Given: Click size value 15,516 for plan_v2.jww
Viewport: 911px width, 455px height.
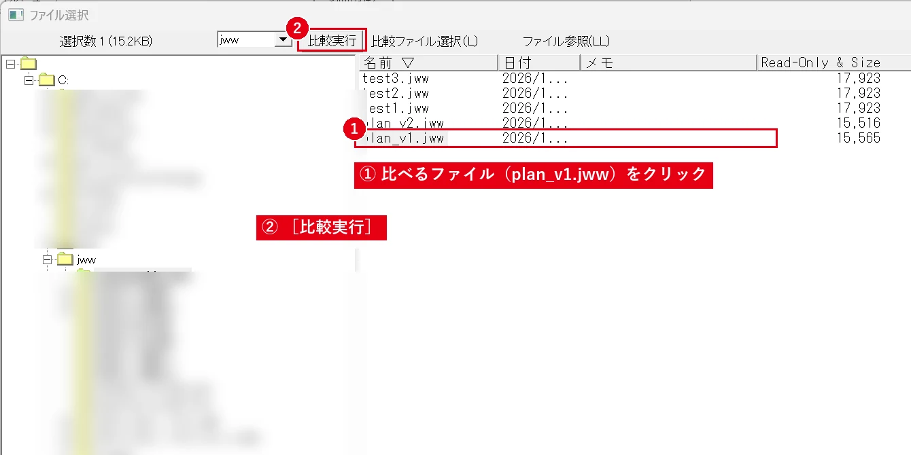Looking at the screenshot, I should tap(859, 123).
